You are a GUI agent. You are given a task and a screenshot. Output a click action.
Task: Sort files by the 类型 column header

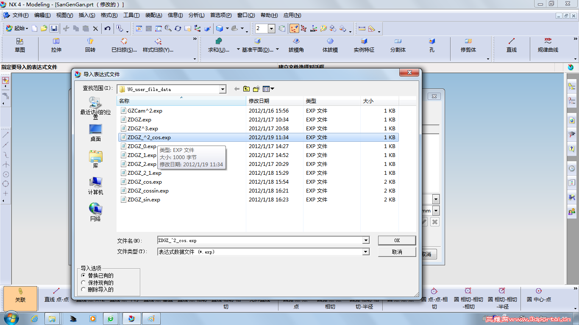click(x=332, y=101)
